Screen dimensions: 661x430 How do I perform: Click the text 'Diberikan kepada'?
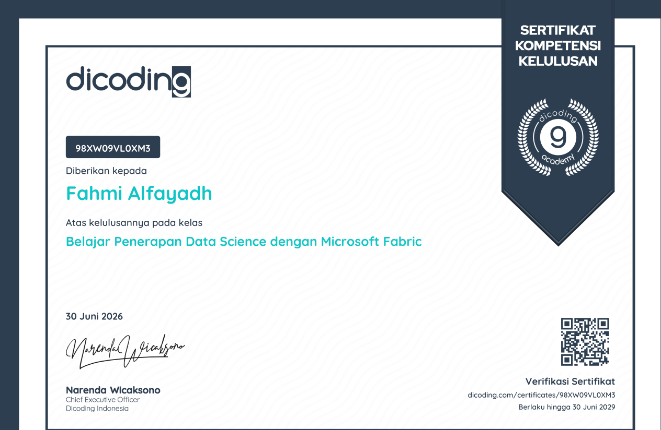pos(106,171)
